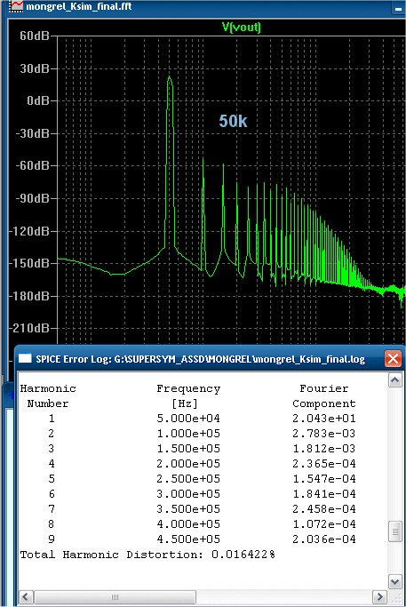Click the vertical scrollbar thumb in log
406x607 pixels.
[394, 531]
